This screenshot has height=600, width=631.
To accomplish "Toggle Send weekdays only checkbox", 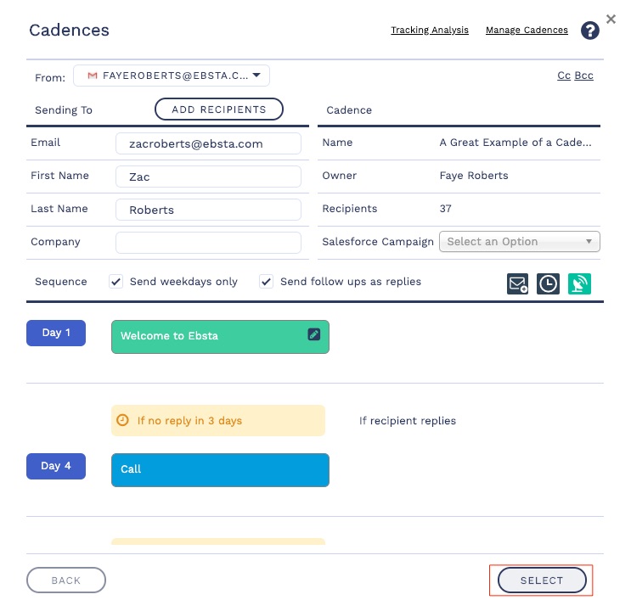I will tap(117, 282).
